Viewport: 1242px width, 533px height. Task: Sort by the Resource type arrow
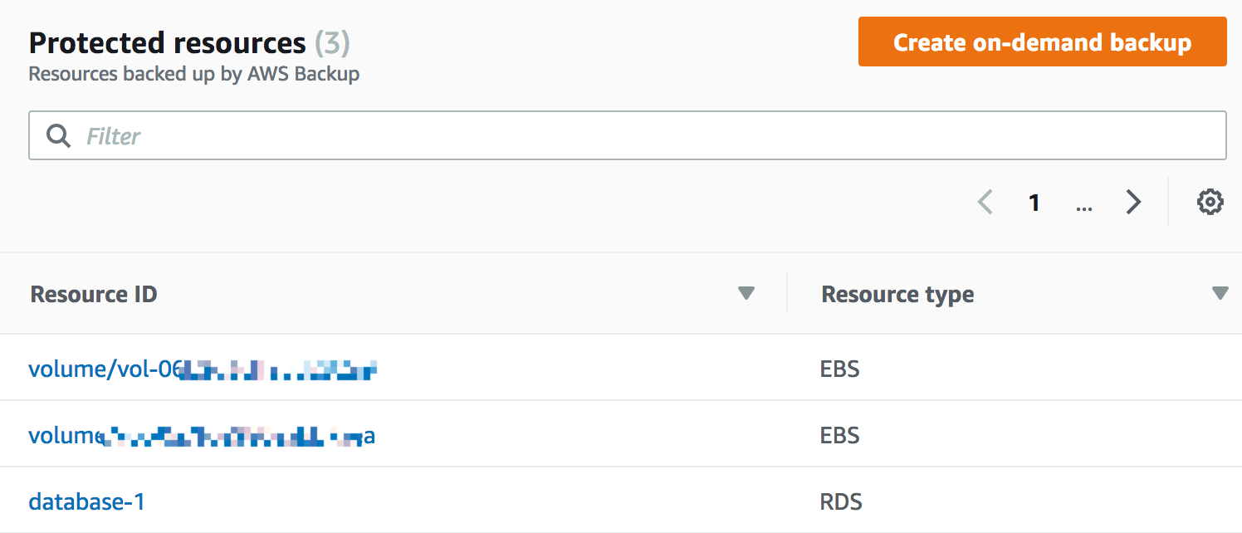pos(1220,293)
